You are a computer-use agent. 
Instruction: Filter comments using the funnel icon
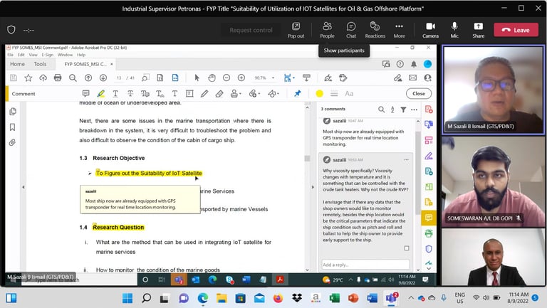[403, 110]
